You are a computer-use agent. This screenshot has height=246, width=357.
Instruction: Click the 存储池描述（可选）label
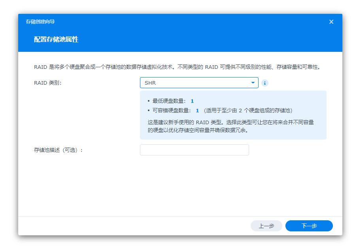[x=58, y=150]
